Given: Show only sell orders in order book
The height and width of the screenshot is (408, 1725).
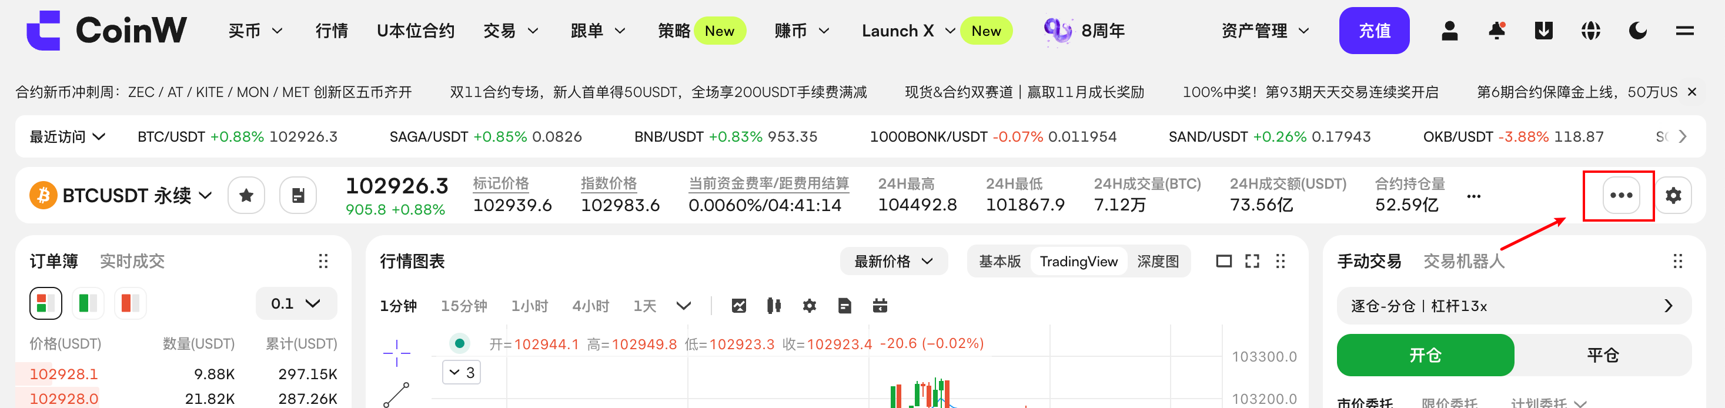Looking at the screenshot, I should click(x=130, y=303).
